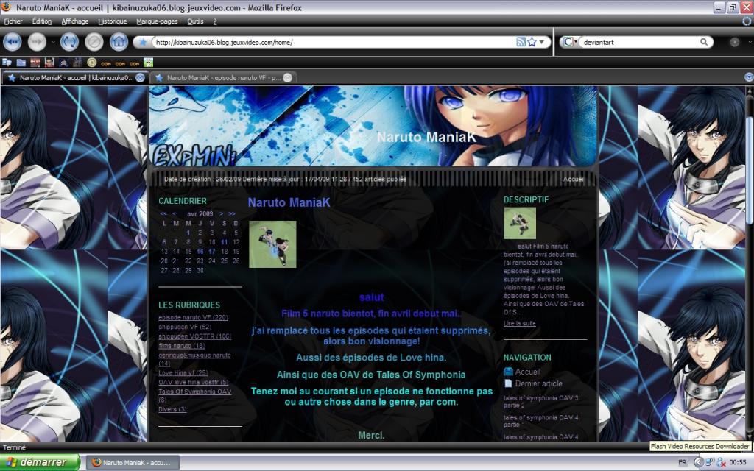Screen dimensions: 754x471
Task: Open the back/forward history dropdown arrow
Action: [53, 42]
